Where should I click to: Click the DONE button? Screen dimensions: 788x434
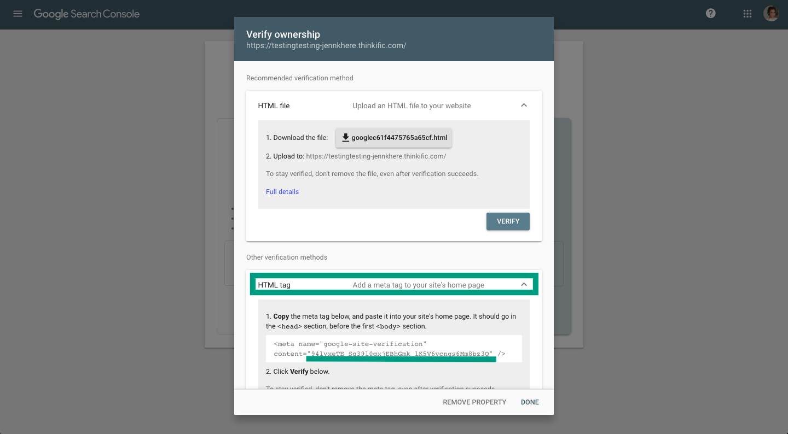[x=530, y=402]
